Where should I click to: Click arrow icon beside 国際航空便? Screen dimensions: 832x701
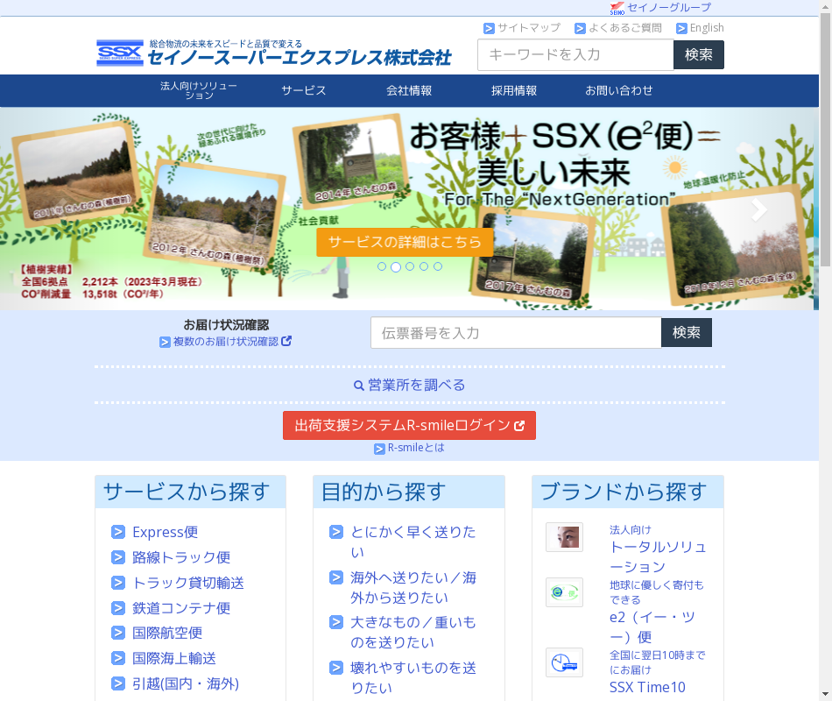(x=118, y=632)
